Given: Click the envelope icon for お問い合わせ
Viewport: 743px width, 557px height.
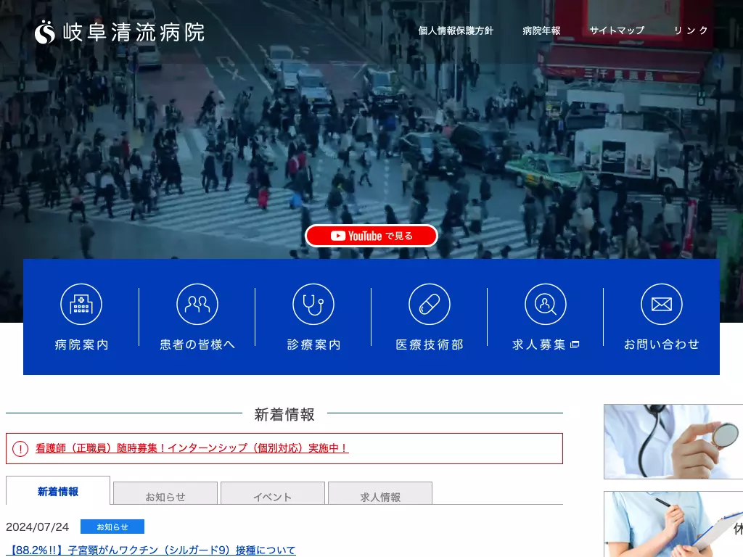Looking at the screenshot, I should coord(662,304).
